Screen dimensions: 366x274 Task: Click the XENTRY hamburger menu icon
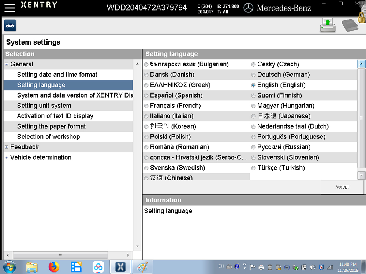(x=9, y=7)
